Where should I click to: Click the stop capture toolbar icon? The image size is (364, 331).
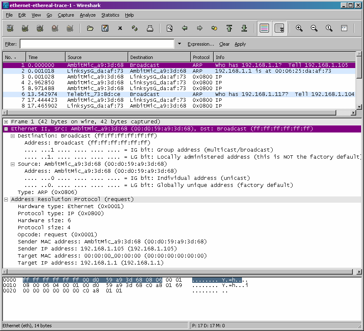click(x=55, y=28)
